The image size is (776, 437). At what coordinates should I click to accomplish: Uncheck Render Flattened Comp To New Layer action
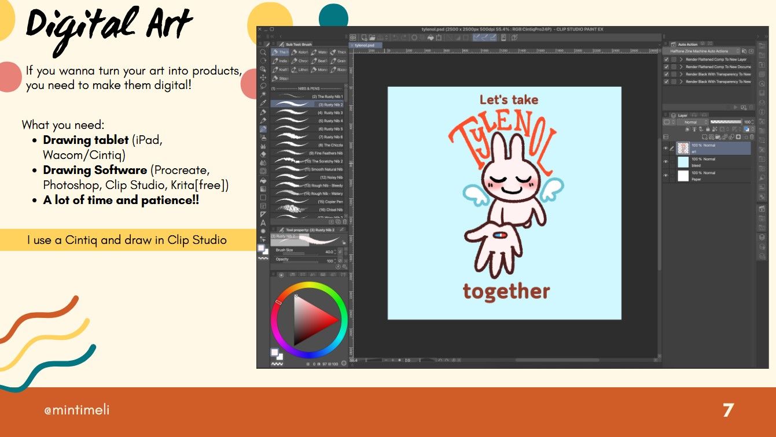(667, 60)
